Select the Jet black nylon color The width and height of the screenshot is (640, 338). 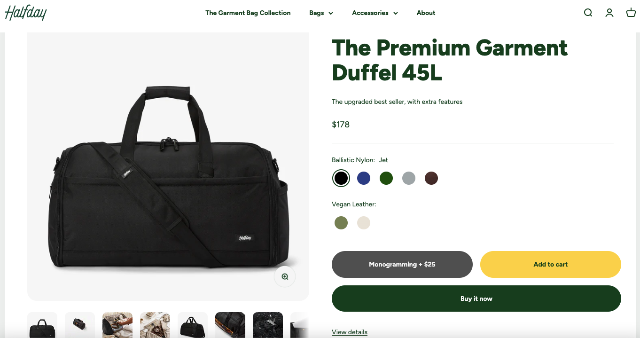[x=341, y=178]
